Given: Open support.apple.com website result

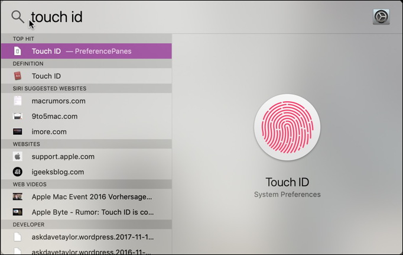Looking at the screenshot, I should [x=86, y=156].
